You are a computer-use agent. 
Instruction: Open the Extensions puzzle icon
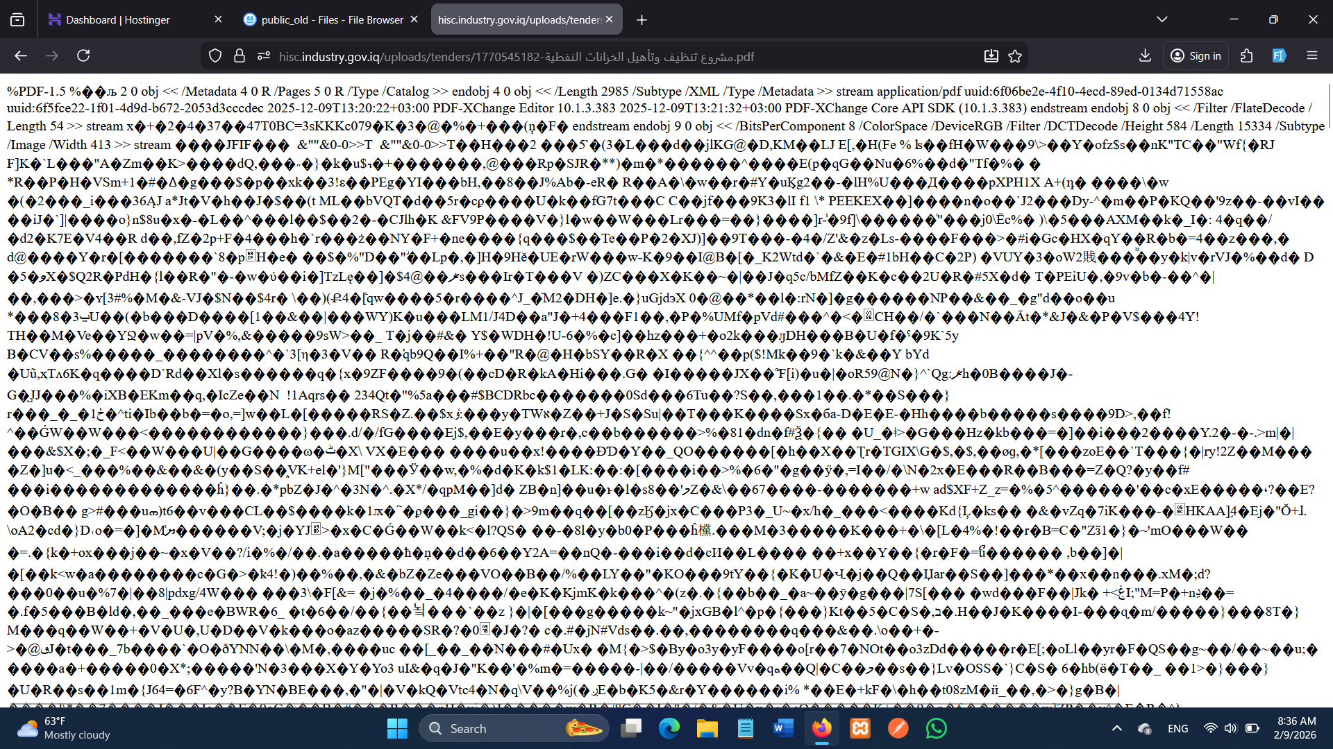[x=1247, y=55]
